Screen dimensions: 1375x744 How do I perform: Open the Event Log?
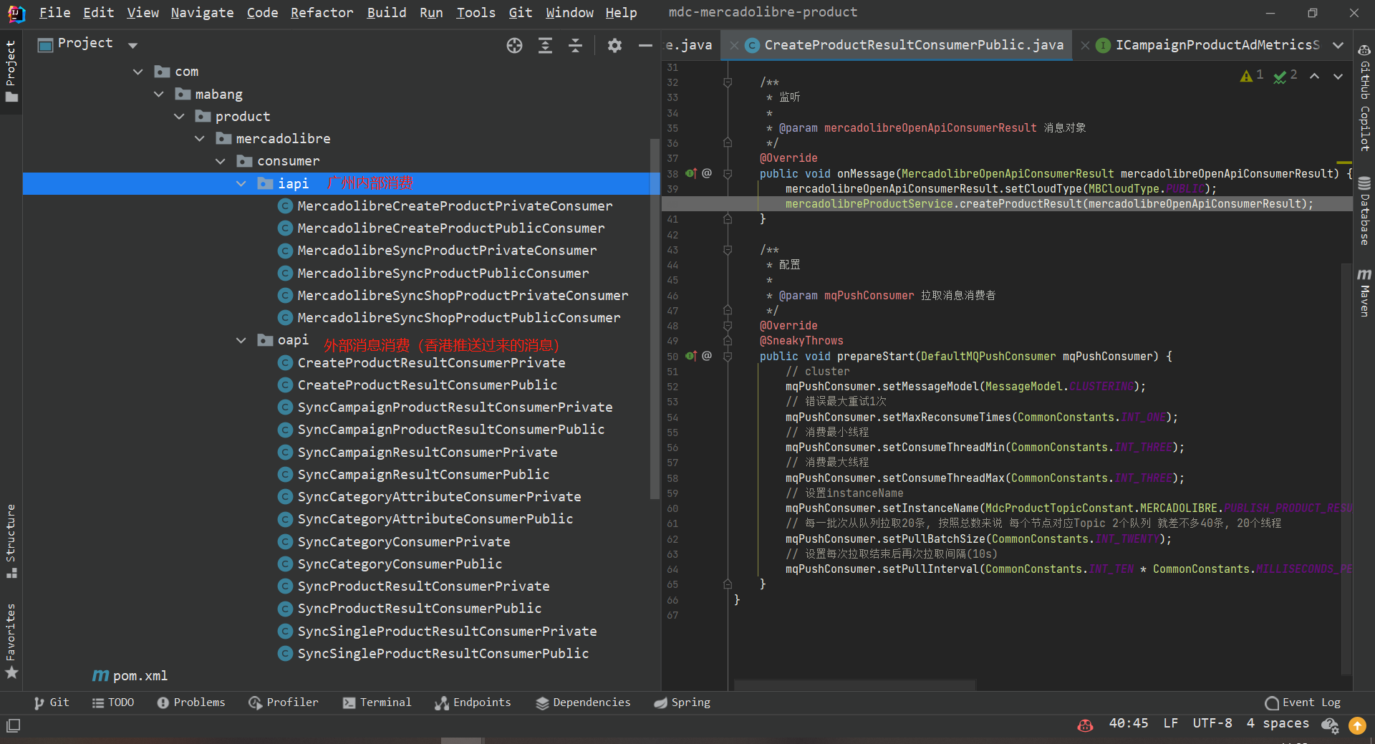1303,702
